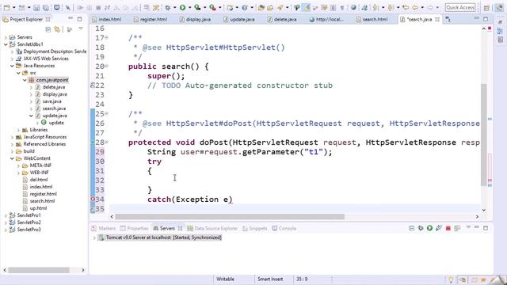This screenshot has height=285, width=507.
Task: Click the Project Explorer horizontal scrollbar
Action: click(x=39, y=270)
